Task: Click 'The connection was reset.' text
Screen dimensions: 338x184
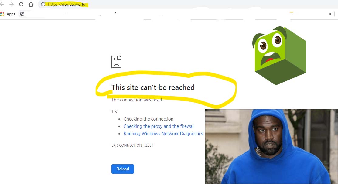Action: point(137,100)
